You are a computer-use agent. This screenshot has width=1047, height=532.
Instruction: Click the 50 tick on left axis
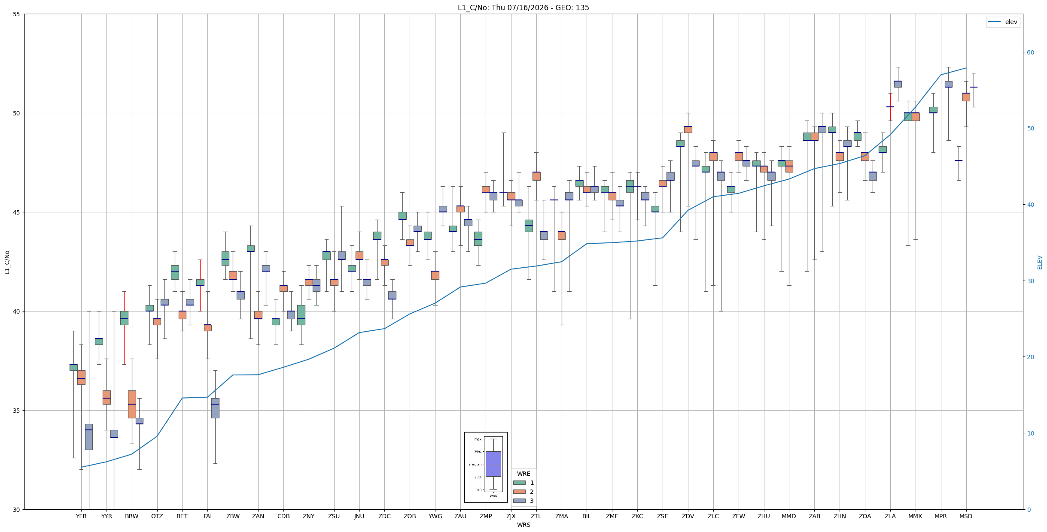click(x=17, y=113)
